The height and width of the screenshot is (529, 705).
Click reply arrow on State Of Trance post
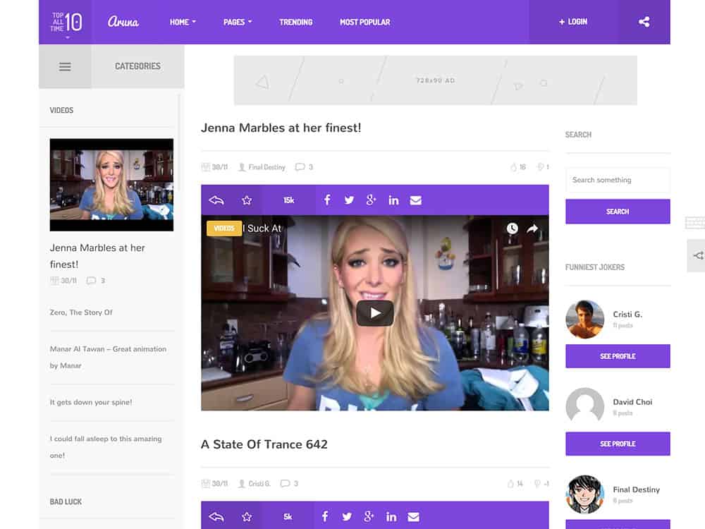(x=216, y=517)
